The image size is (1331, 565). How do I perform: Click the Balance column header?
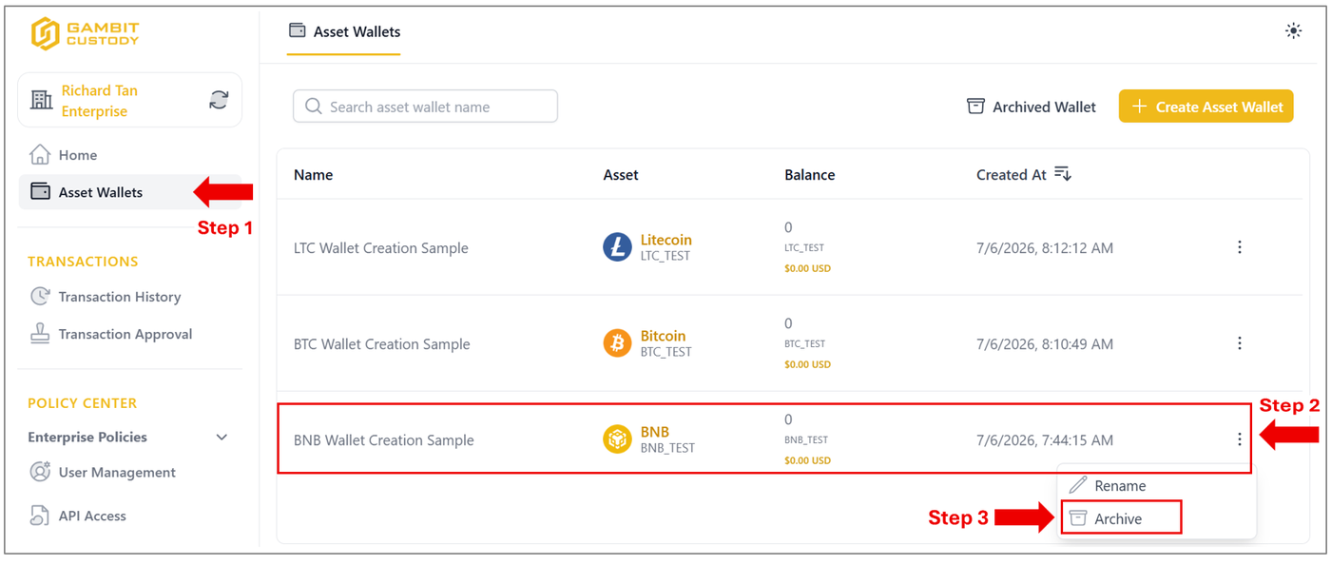(810, 175)
